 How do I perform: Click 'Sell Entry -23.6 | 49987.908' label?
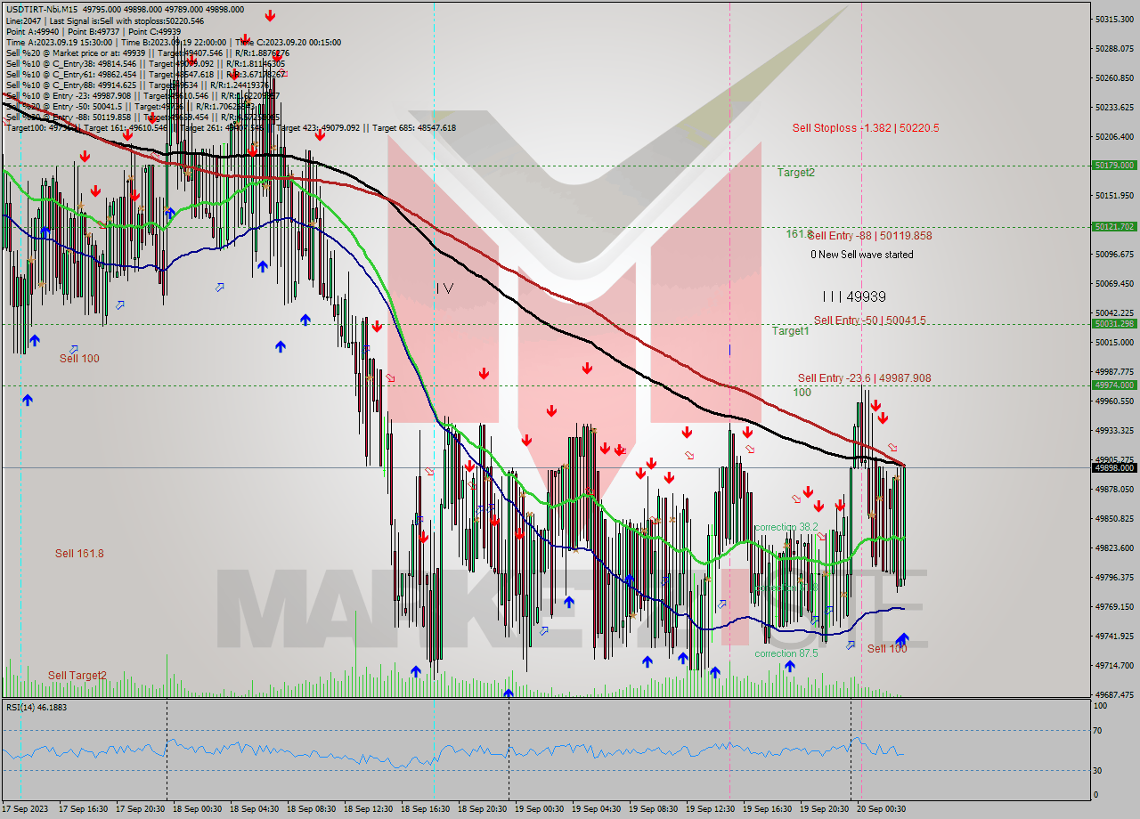[864, 378]
